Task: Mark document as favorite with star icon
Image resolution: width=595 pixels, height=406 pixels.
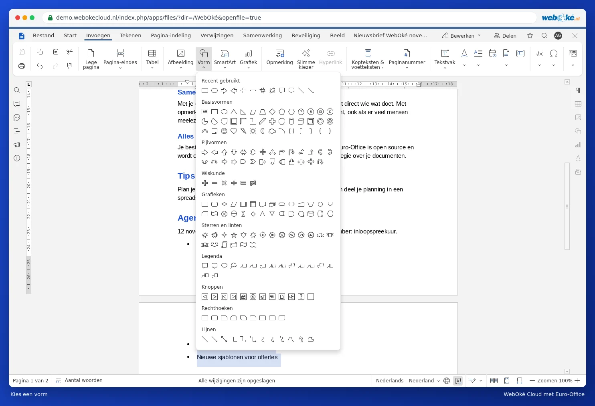Action: [x=530, y=36]
